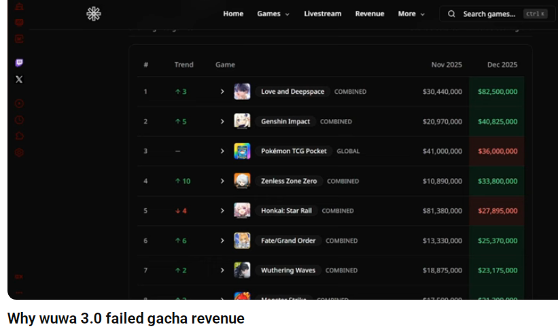Click the search magnifier icon

click(x=452, y=14)
